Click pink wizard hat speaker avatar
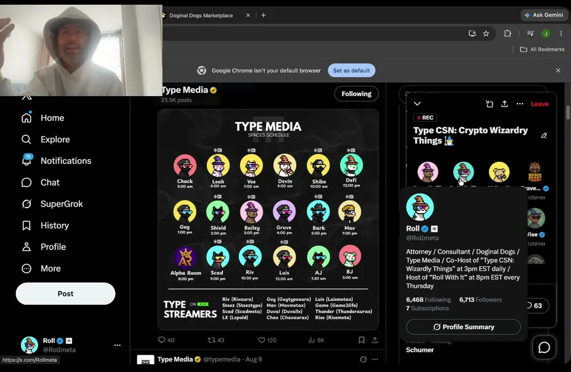 428,172
